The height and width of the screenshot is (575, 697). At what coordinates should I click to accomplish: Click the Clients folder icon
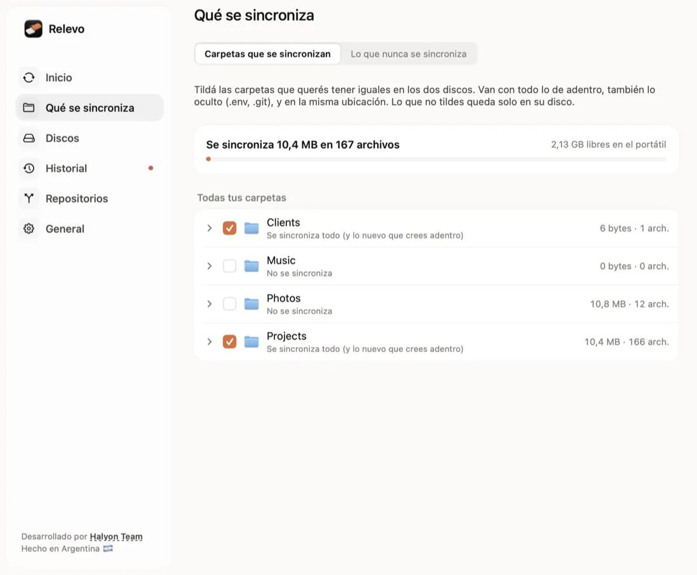[252, 229]
